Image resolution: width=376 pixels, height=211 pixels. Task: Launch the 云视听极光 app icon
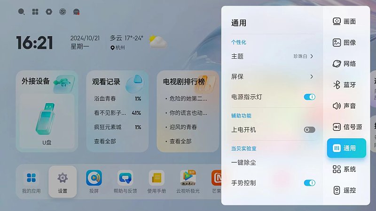188,178
